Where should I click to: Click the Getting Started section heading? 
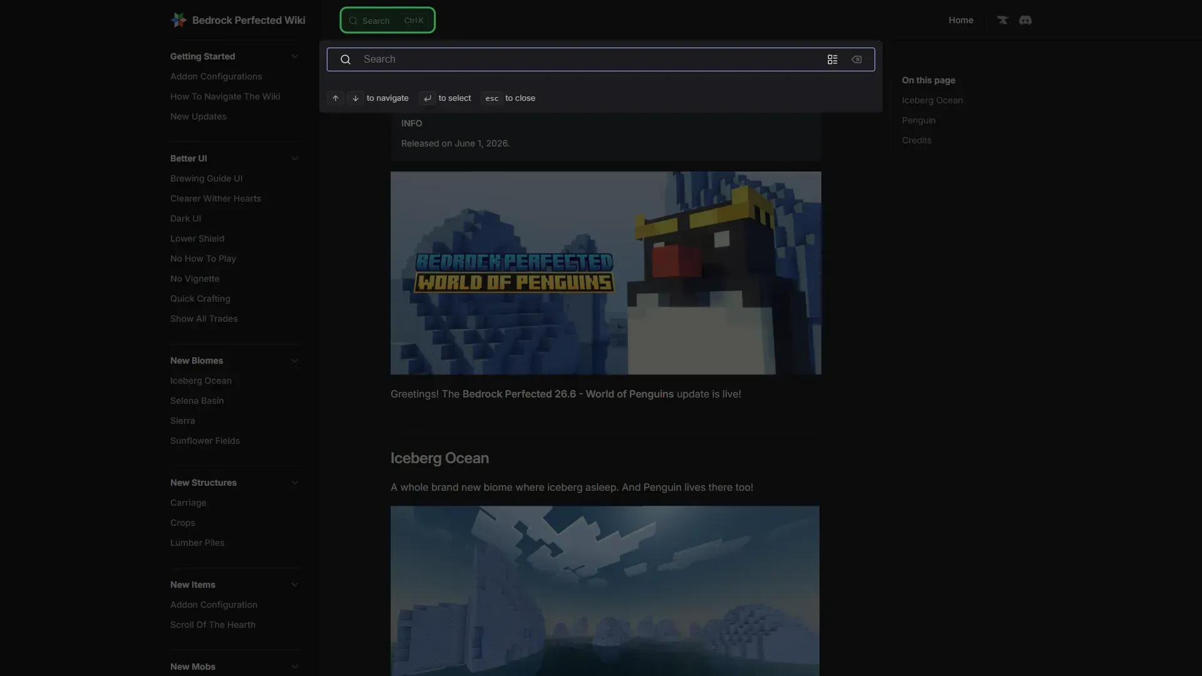[203, 56]
